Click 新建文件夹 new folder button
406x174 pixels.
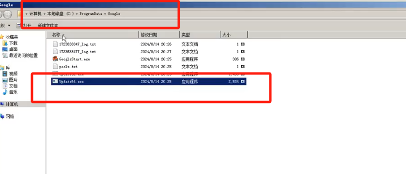coord(48,25)
